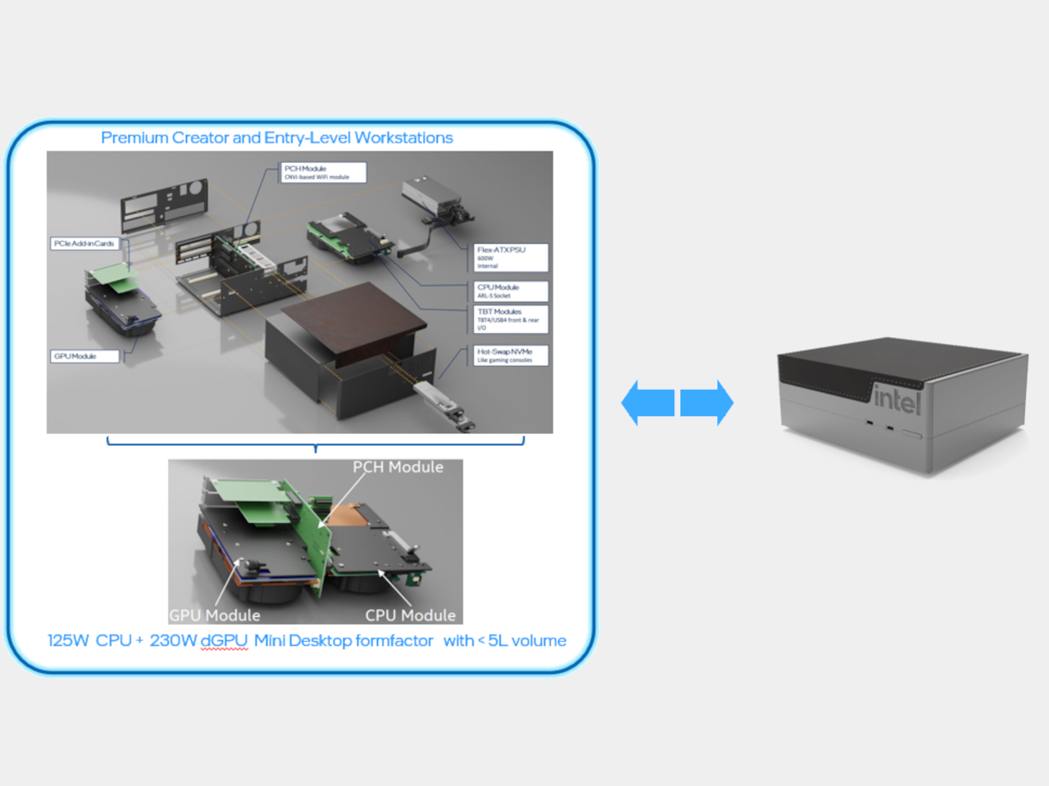Click the brown top cover panel of the chassis

point(352,320)
